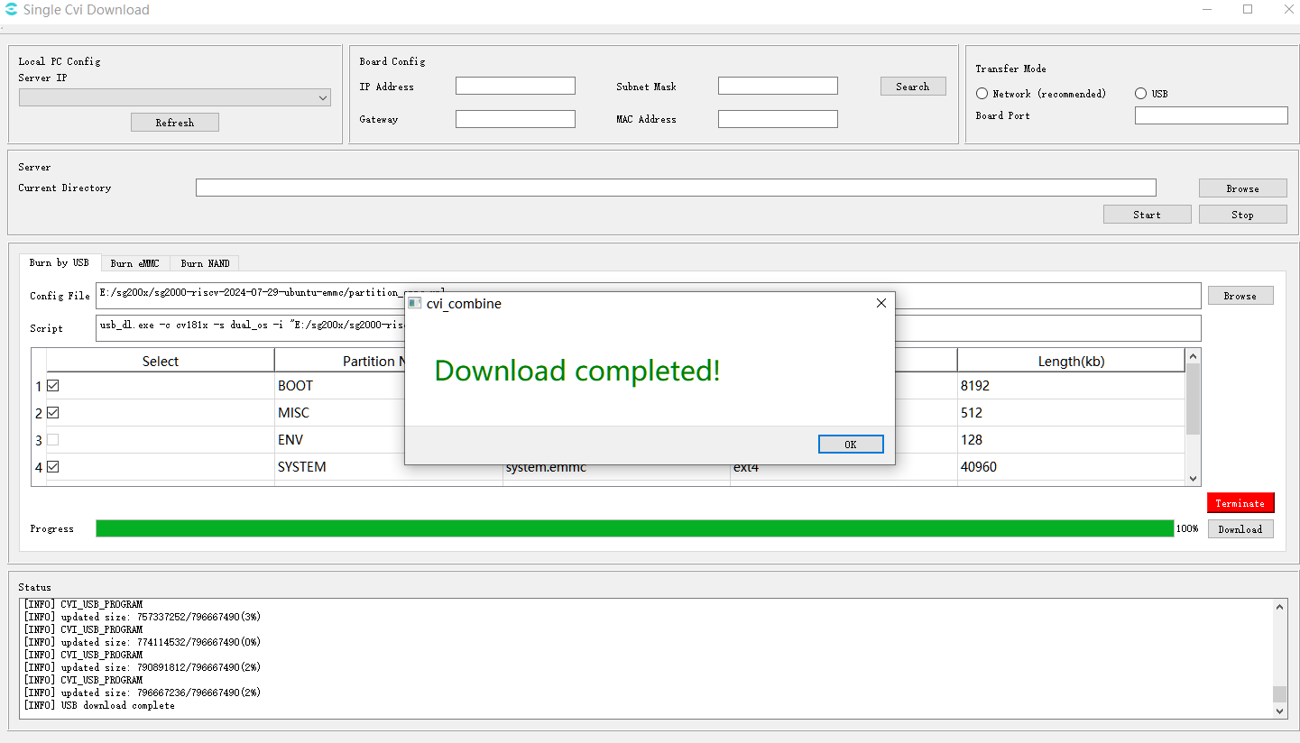Image resolution: width=1300 pixels, height=743 pixels.
Task: Click the Subnet Mask input field
Action: click(778, 86)
